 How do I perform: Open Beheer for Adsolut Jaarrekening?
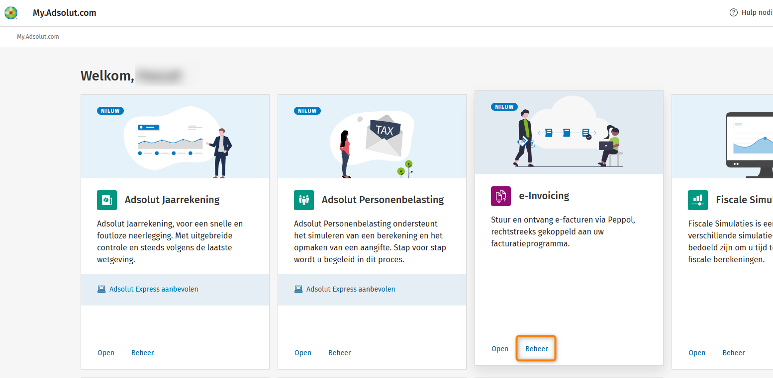pos(143,353)
